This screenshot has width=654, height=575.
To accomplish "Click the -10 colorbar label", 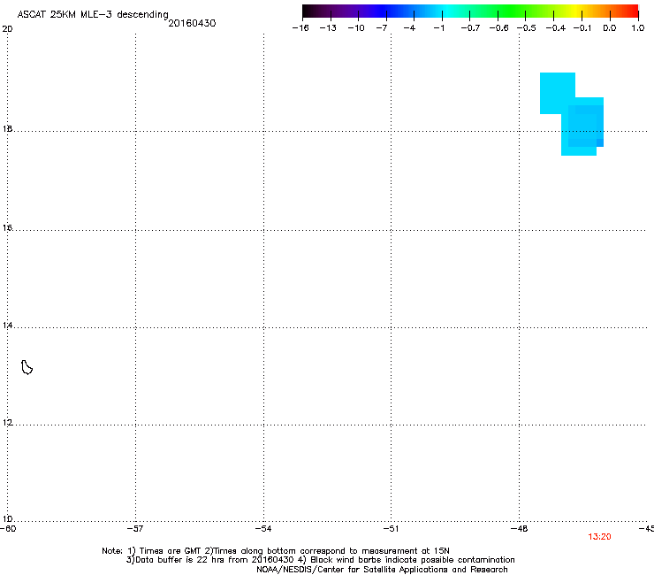I will (x=356, y=28).
